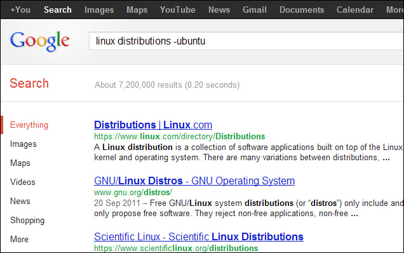Expand the More menu in the top bar
Screen dimensions: 404x253
pyautogui.click(x=394, y=10)
